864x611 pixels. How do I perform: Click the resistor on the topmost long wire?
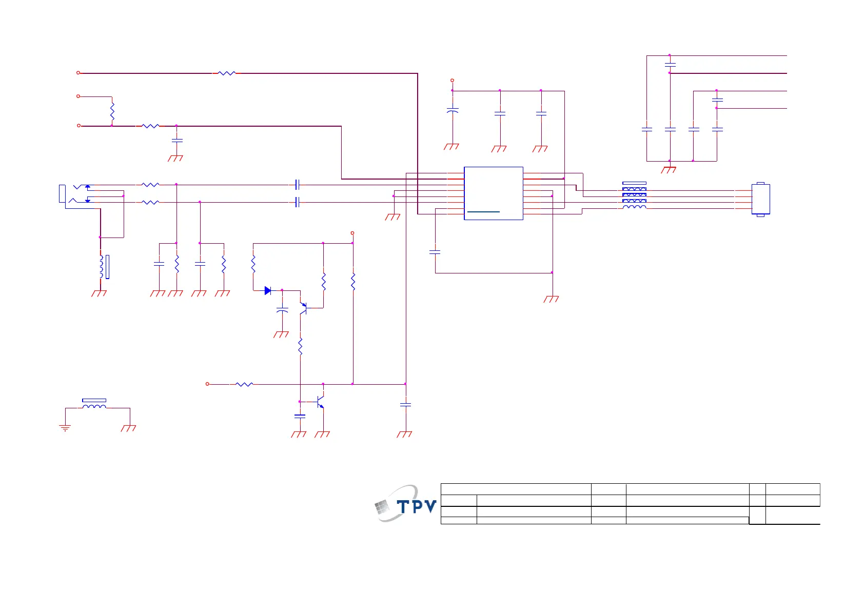[x=227, y=73]
